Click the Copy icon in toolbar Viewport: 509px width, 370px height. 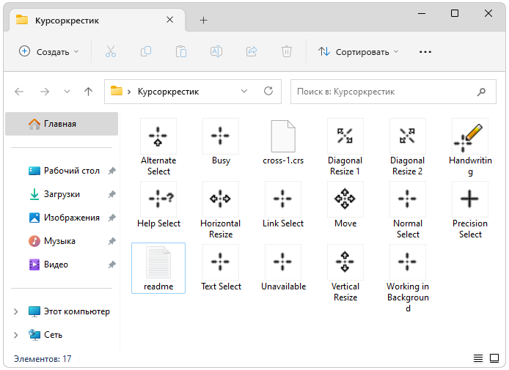pos(146,51)
